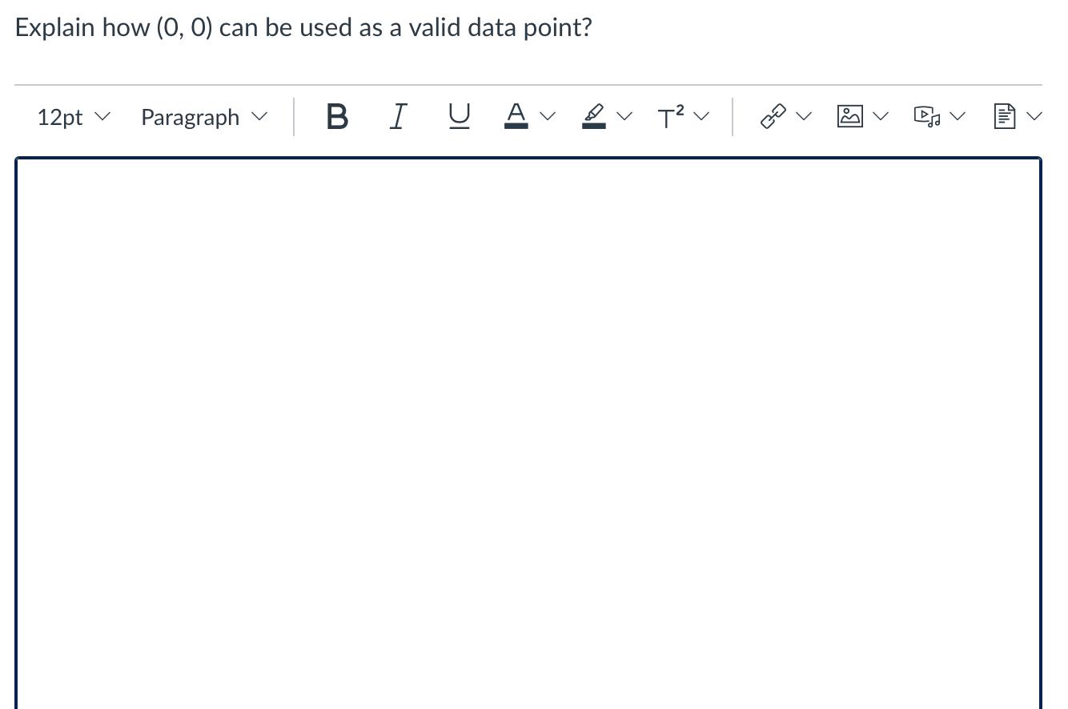Viewport: 1068px width, 709px height.
Task: Expand highlight color options arrow
Action: click(x=624, y=117)
